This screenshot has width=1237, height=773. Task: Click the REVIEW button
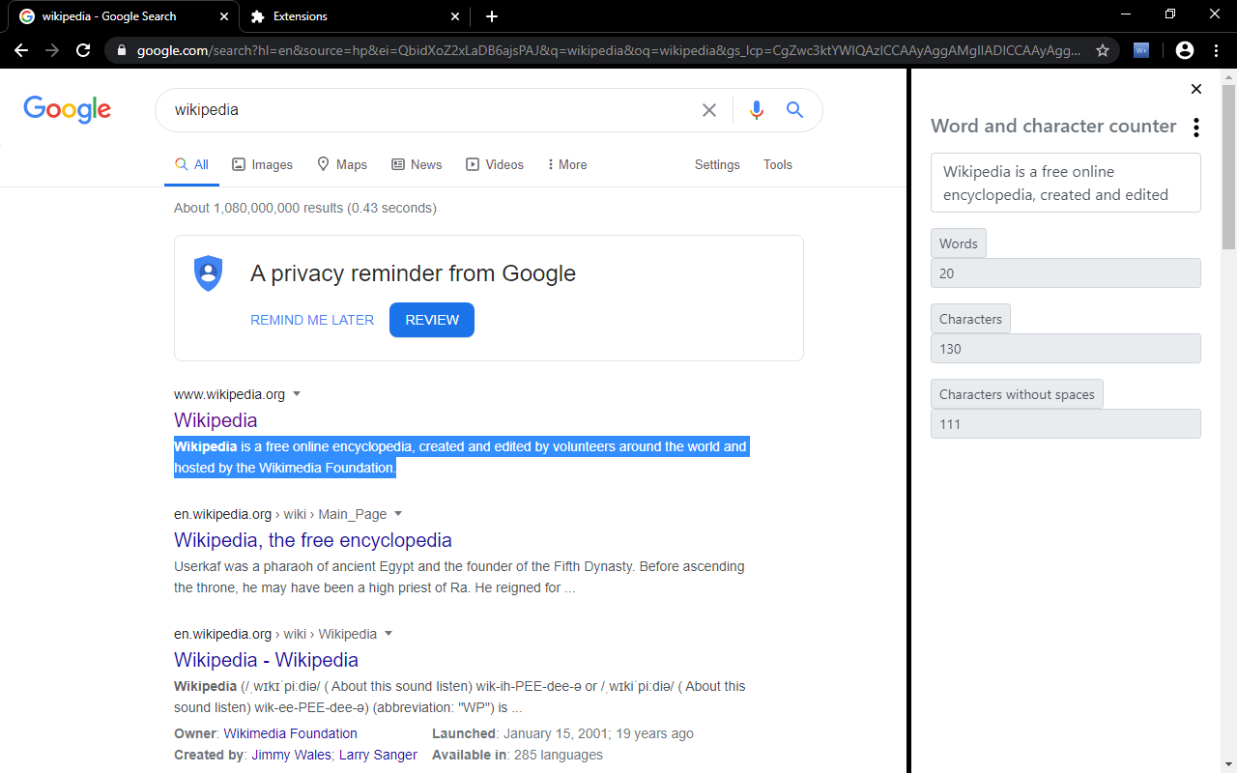click(x=432, y=320)
